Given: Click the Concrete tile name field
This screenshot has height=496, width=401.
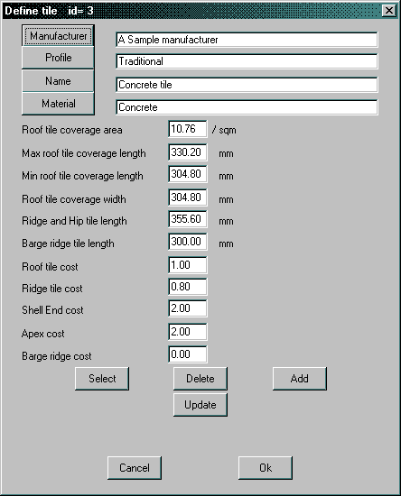Looking at the screenshot, I should pyautogui.click(x=247, y=85).
